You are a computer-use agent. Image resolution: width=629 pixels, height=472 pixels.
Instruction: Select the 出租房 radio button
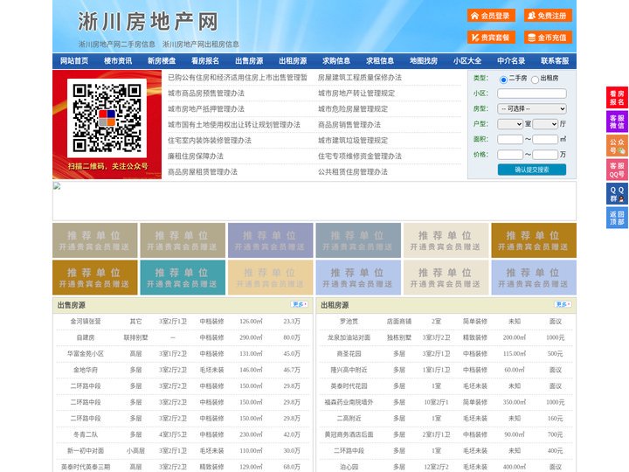535,80
